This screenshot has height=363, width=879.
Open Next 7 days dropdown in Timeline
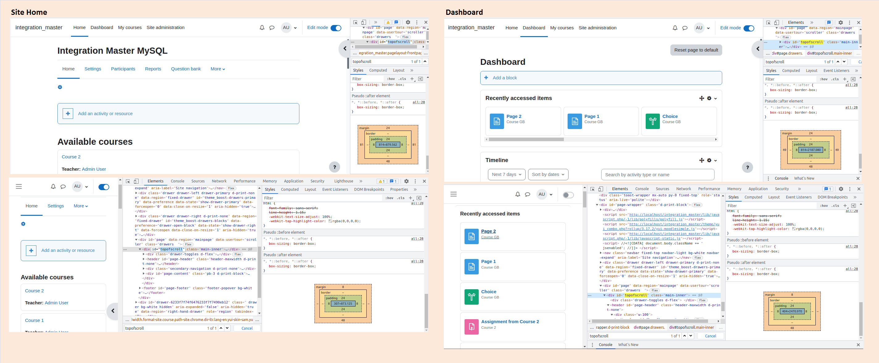pos(507,175)
